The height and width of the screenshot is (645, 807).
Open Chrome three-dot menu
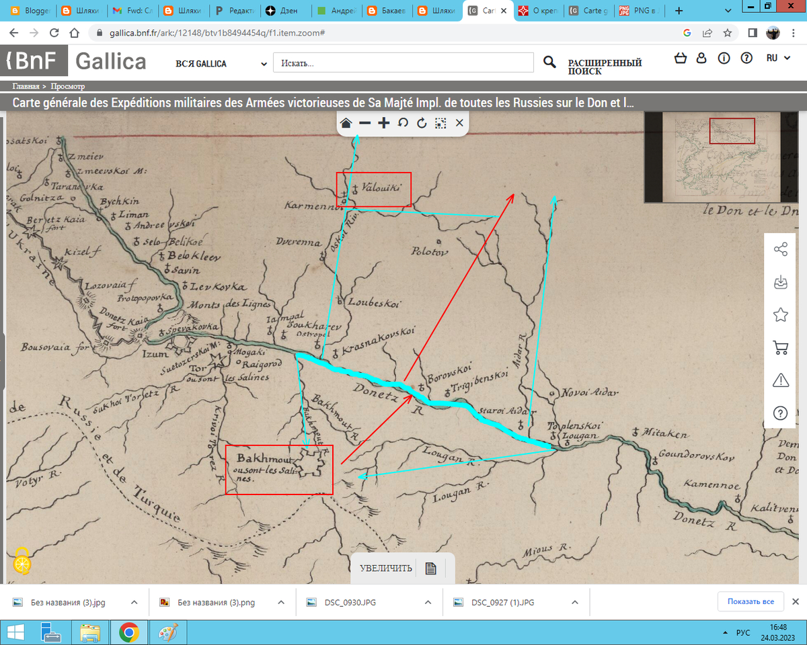(794, 32)
